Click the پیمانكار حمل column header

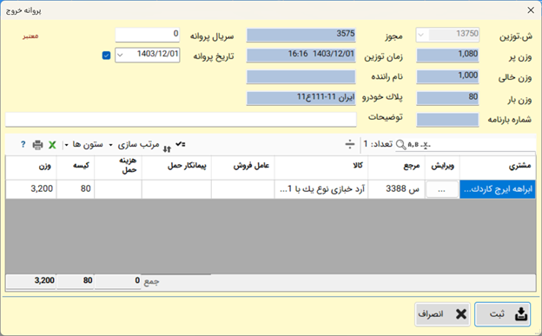point(176,168)
